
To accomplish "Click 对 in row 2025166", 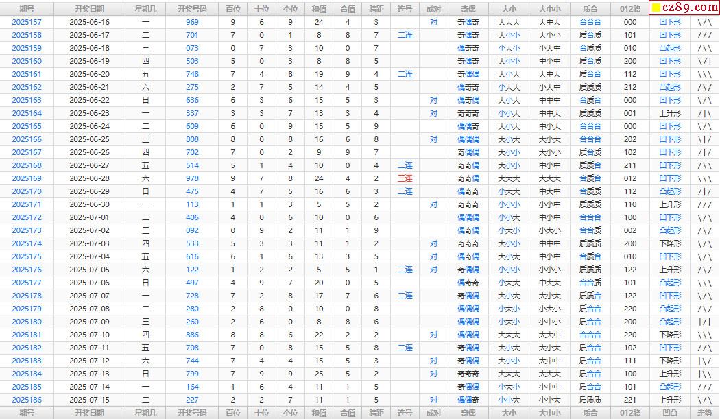I will [433, 139].
